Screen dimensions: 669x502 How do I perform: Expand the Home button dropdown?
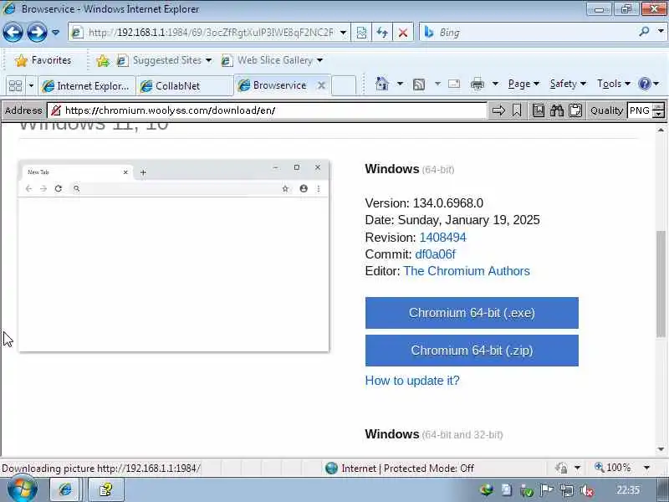tap(400, 84)
